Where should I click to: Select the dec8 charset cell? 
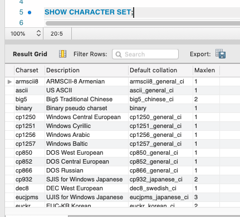point(30,188)
